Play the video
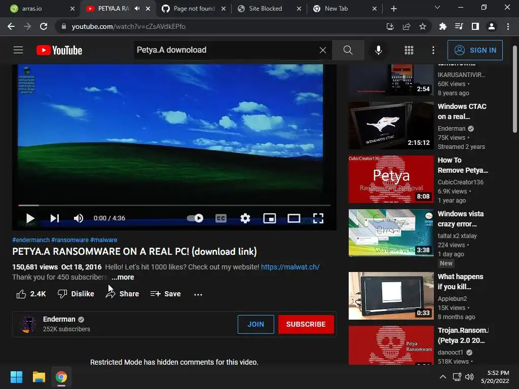 (x=30, y=218)
